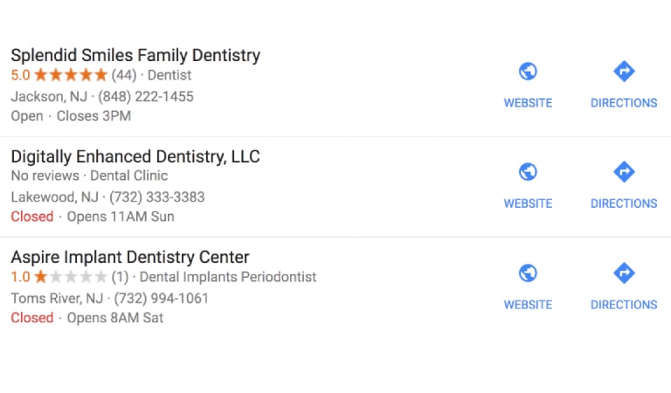This screenshot has height=393, width=671.
Task: Open the Aspire Implant Dentistry Center listing title
Action: (130, 257)
